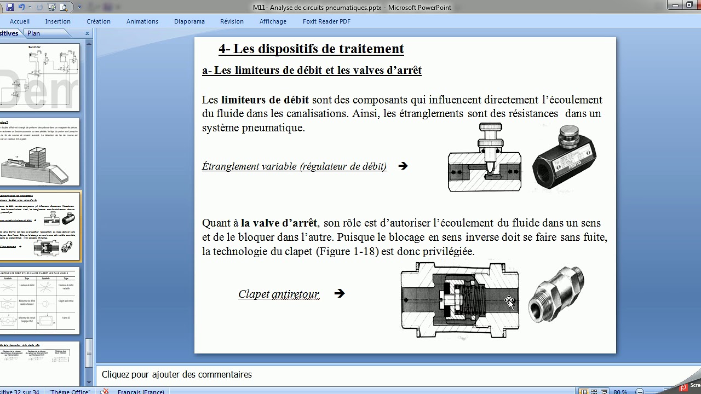Viewport: 701px width, 394px height.
Task: Click the slide heading '4- Les dispositifs de traitement'
Action: click(x=311, y=49)
